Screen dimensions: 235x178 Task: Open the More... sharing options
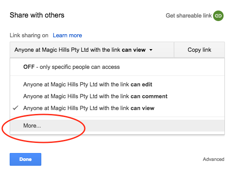point(117,125)
